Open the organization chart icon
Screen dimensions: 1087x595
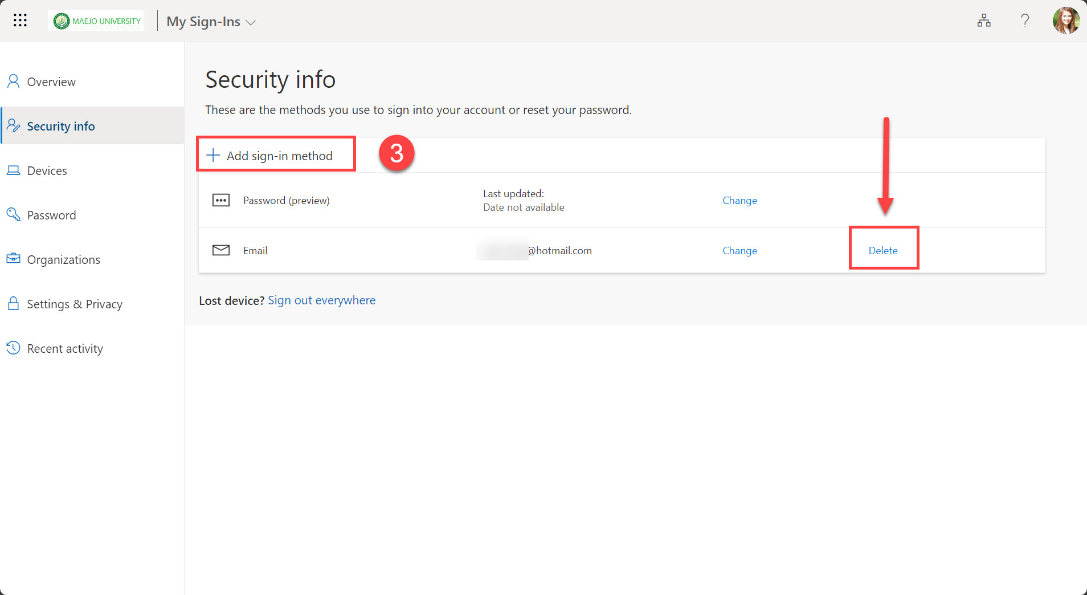[984, 21]
